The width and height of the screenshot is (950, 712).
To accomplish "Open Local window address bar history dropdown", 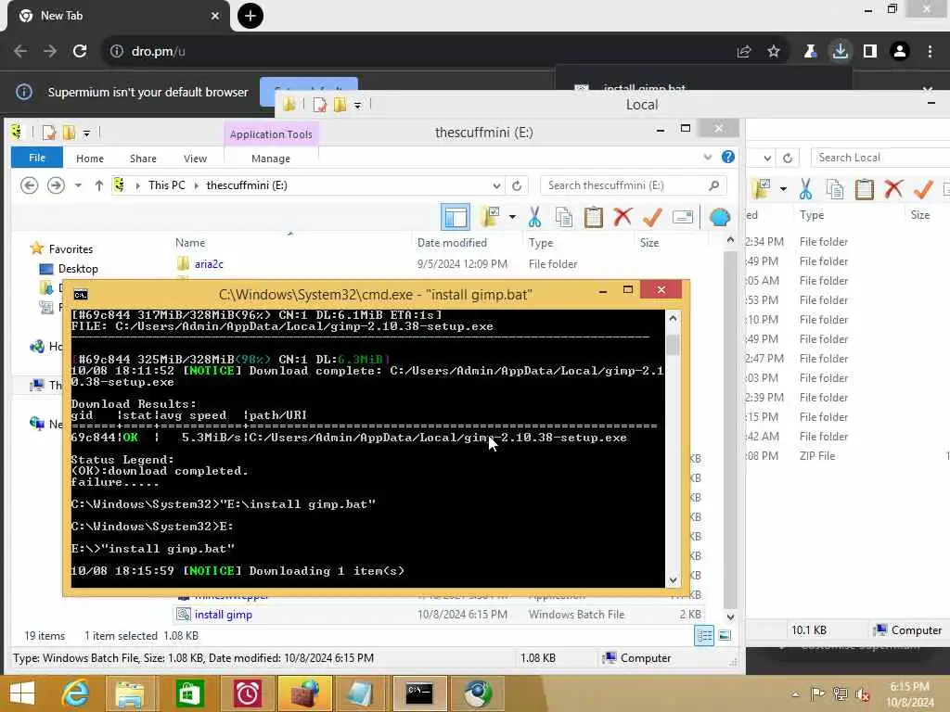I will [x=767, y=158].
